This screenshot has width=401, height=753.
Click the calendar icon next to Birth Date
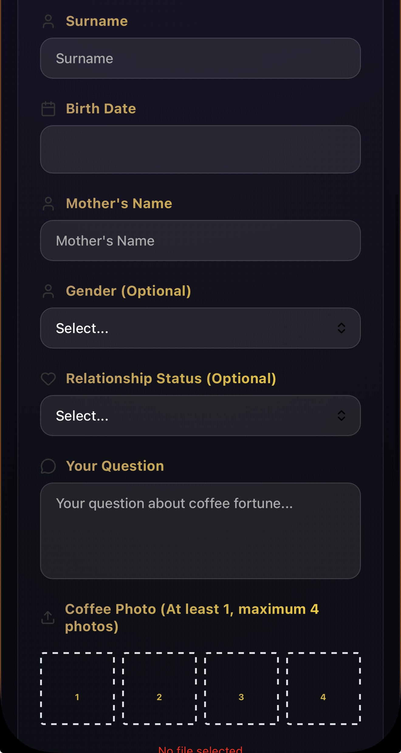tap(48, 109)
